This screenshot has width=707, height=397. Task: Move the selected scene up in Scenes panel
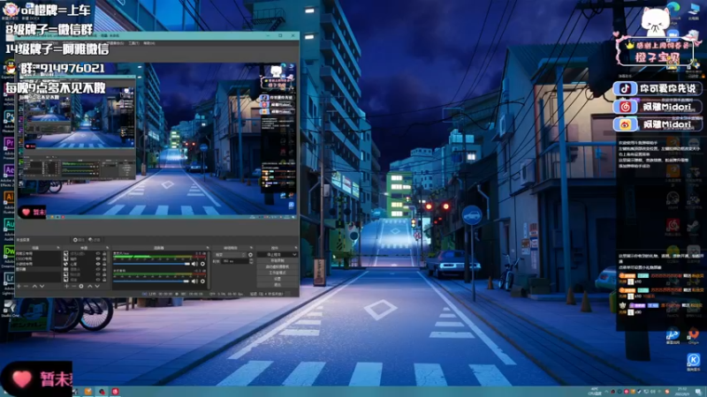click(34, 286)
